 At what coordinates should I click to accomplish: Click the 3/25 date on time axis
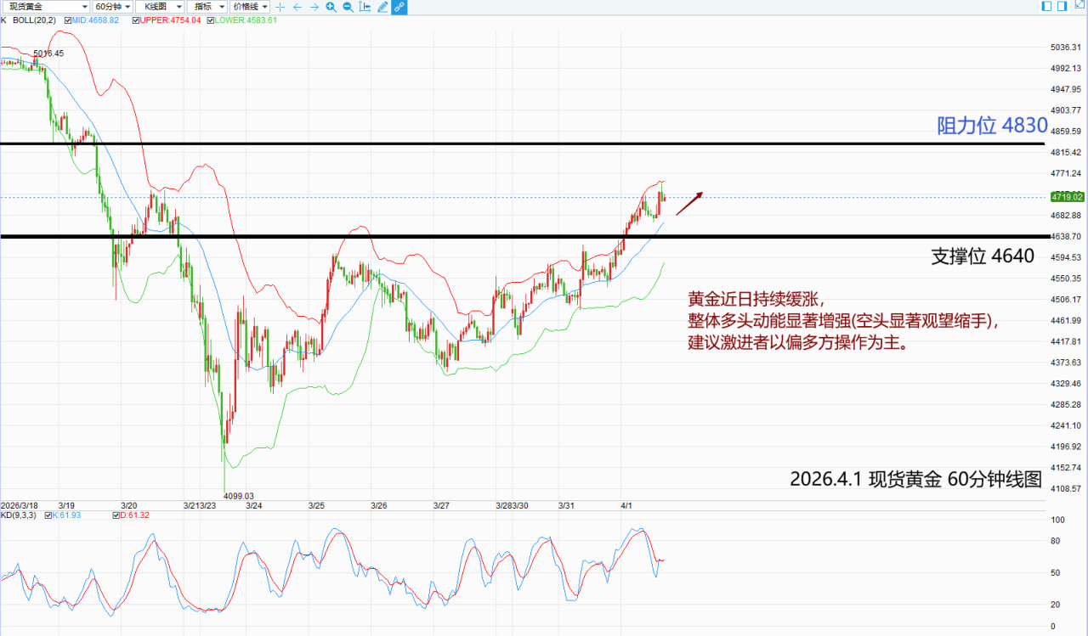point(316,505)
